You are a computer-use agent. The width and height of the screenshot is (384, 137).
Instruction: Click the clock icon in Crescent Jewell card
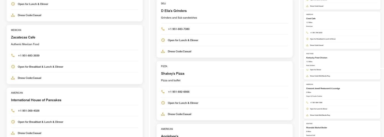307,109
